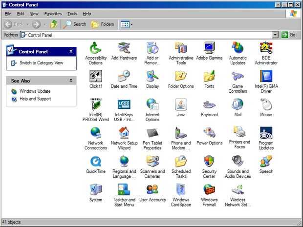Viewport: 303px width, 227px height.
Task: Open the System applet
Action: (x=96, y=190)
